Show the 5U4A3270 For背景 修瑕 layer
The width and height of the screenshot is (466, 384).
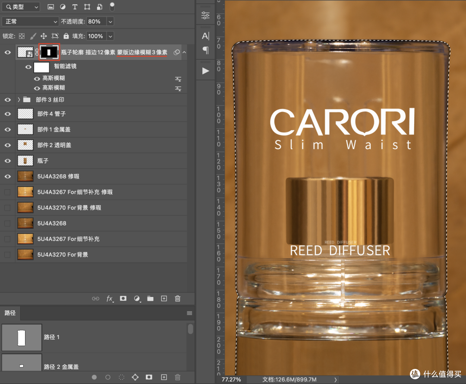7,208
